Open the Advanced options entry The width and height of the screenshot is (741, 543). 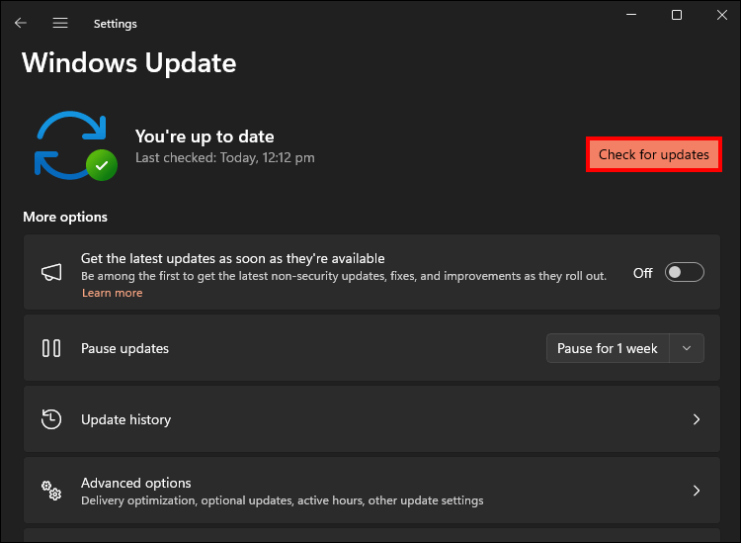click(x=136, y=484)
